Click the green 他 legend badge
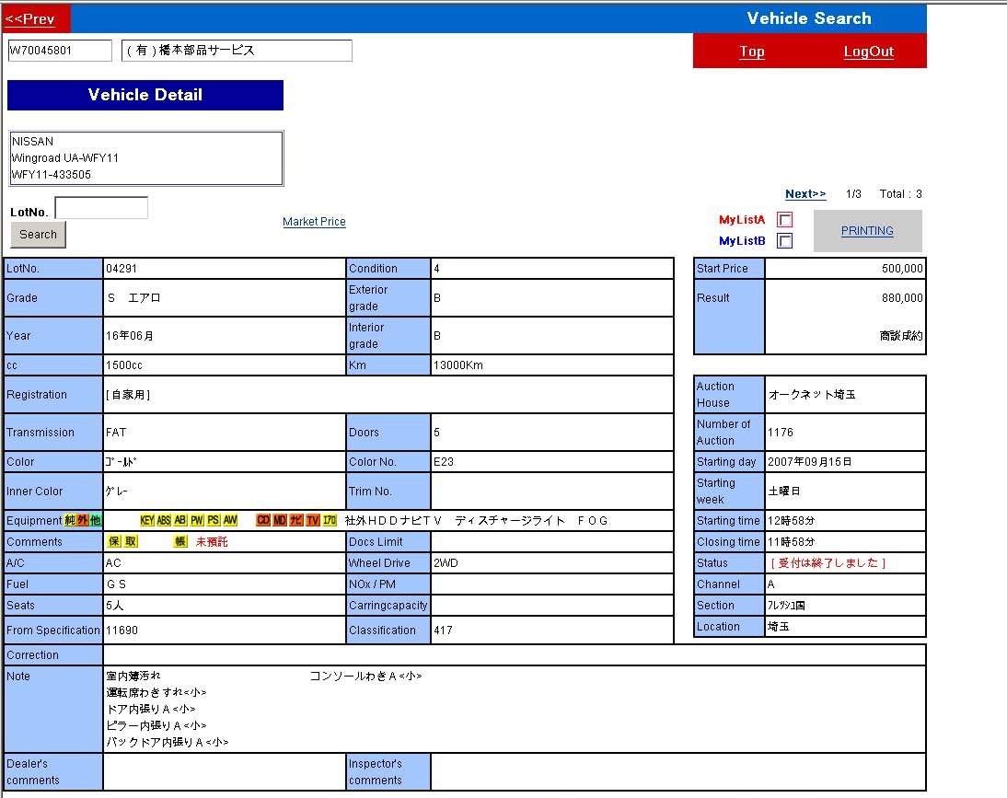Viewport: 1007px width, 798px height. tap(95, 520)
